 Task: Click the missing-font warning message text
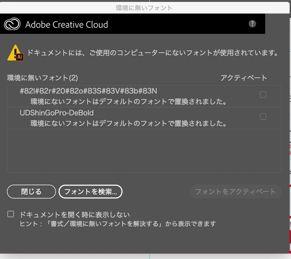[x=153, y=53]
